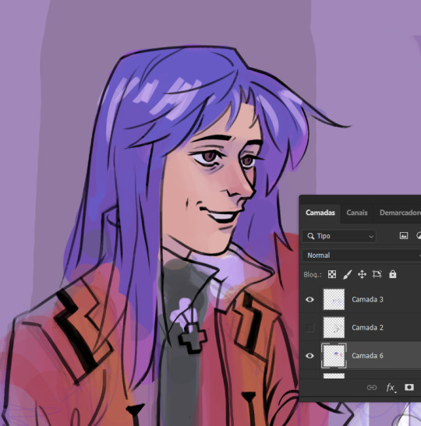Open the Tipo filter dropdown
Viewport: 421px width, 426px height.
pyautogui.click(x=339, y=236)
